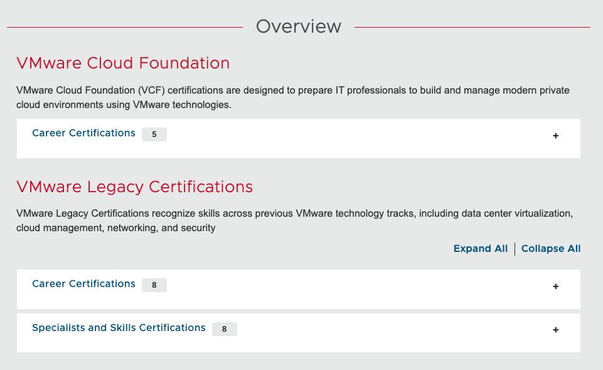Click the Legacy Certifications description paragraph
This screenshot has width=603, height=370.
point(294,220)
